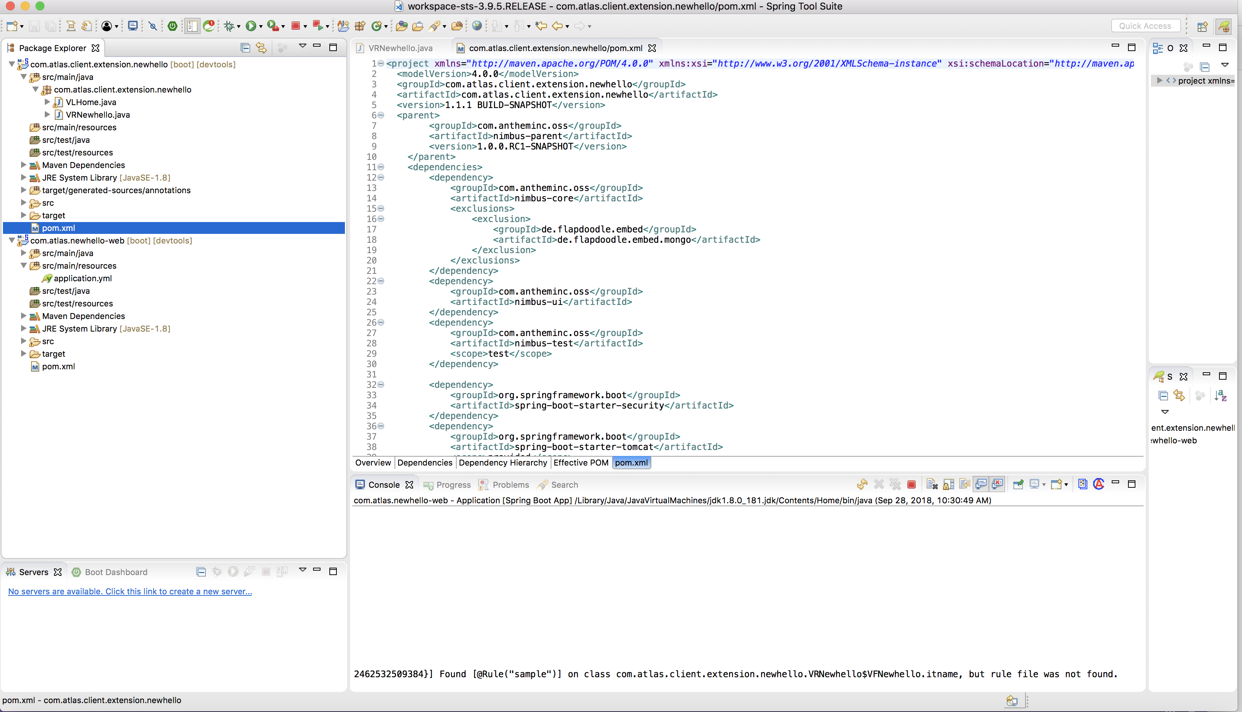Switch to the Dependency Hierarchy tab
The height and width of the screenshot is (712, 1242).
[503, 463]
